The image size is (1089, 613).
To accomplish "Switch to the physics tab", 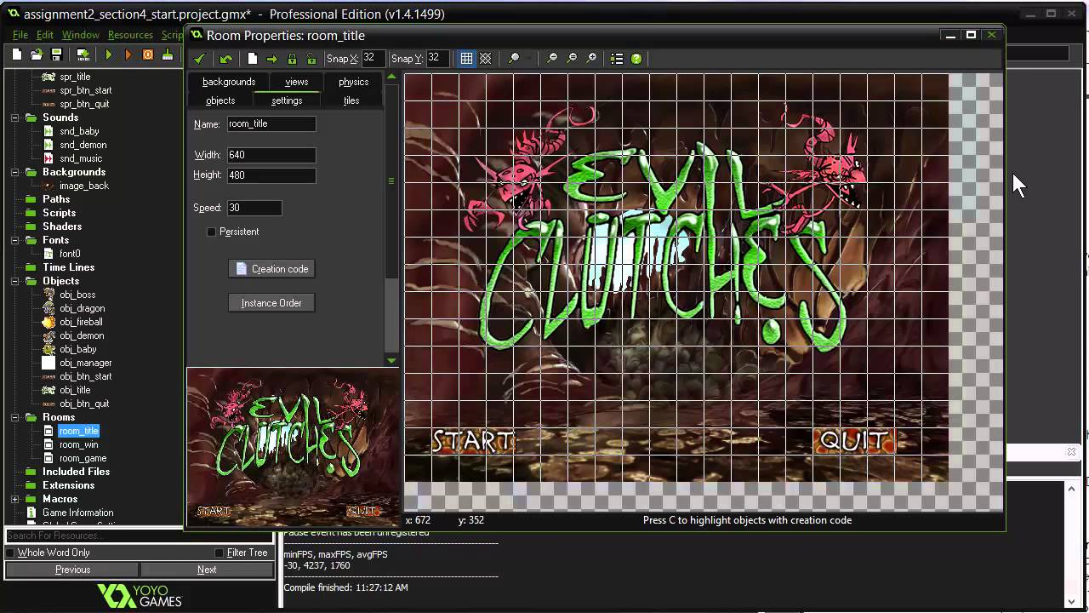I will [354, 82].
